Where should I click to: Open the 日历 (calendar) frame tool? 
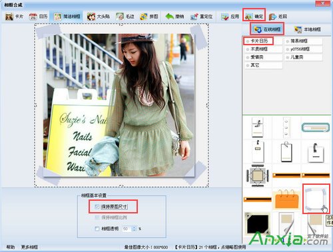pyautogui.click(x=38, y=17)
